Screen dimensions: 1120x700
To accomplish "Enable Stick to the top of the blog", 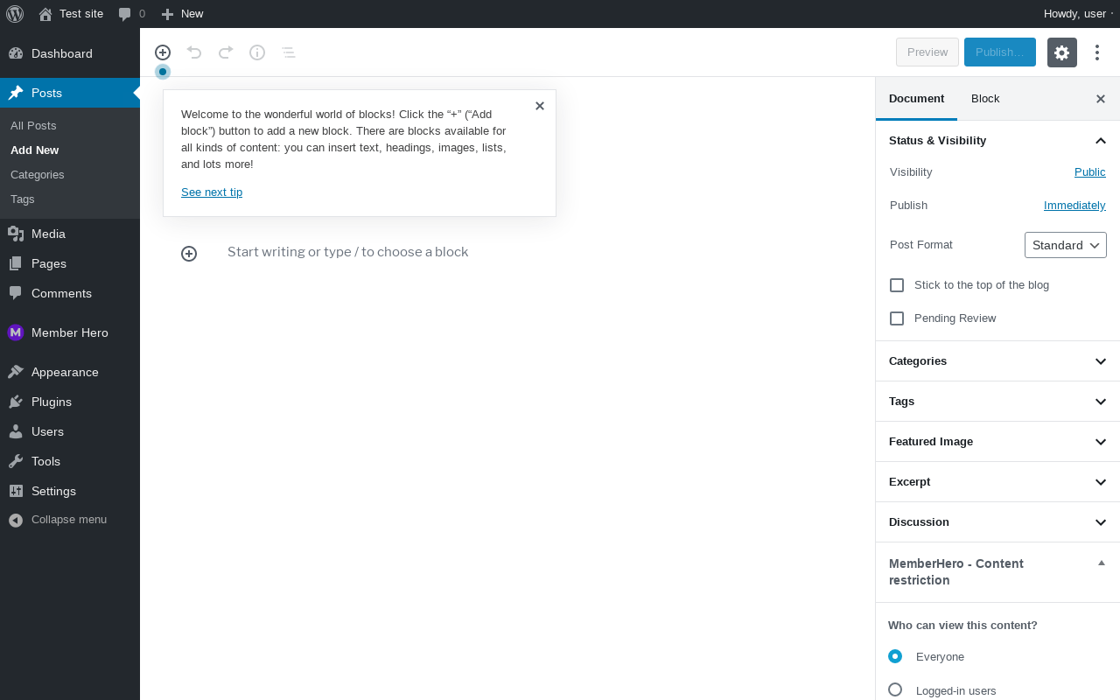I will (x=897, y=285).
